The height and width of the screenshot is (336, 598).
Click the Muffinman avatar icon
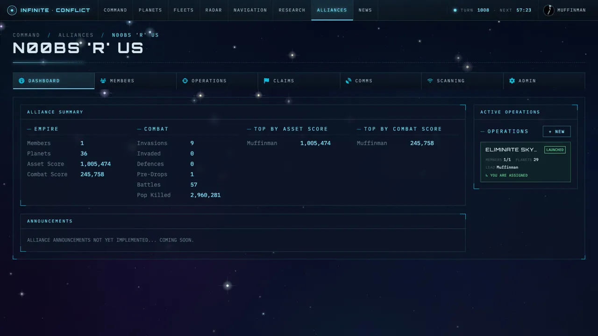pyautogui.click(x=549, y=10)
